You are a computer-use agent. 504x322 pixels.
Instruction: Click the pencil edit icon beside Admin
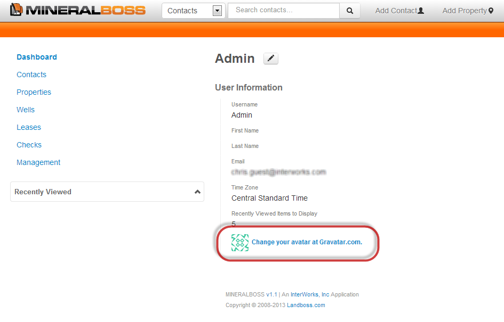pos(271,59)
